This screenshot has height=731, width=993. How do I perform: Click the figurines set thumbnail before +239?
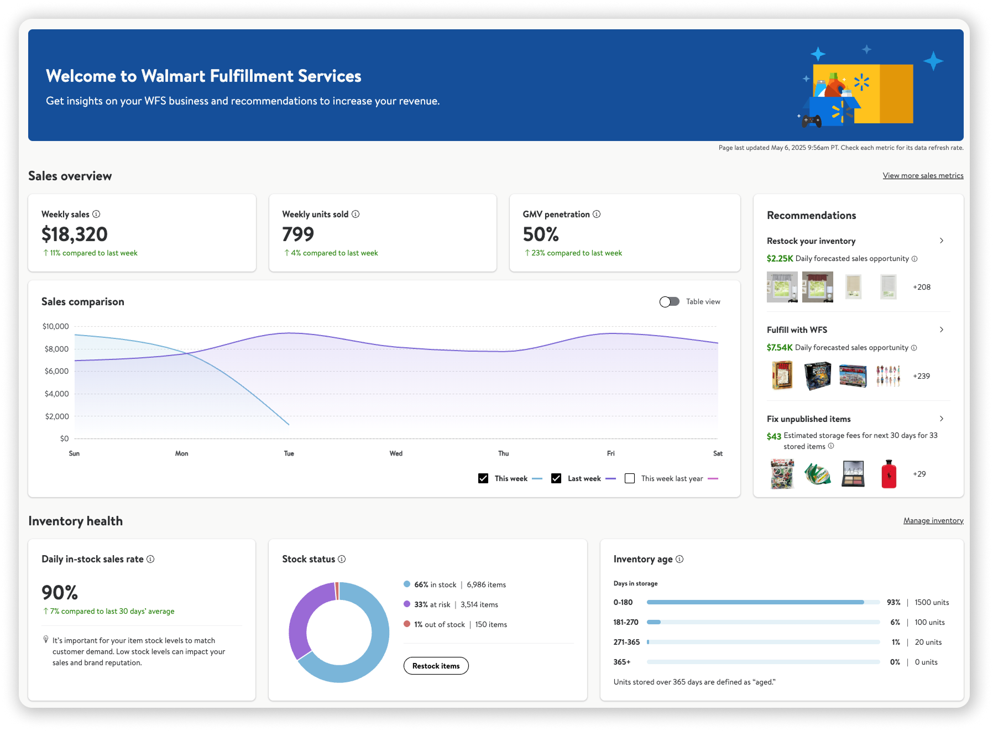[x=888, y=376]
